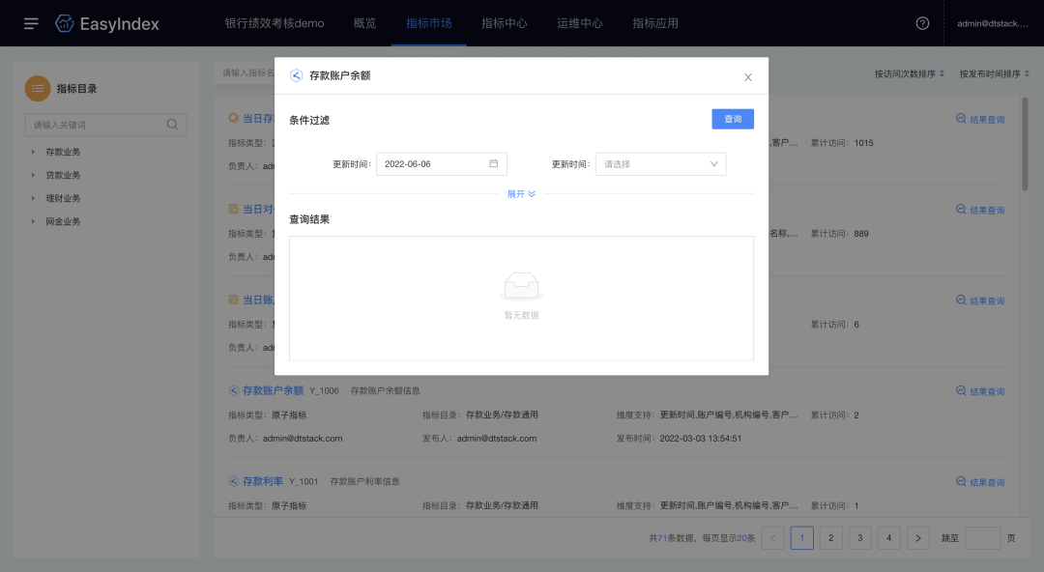Click 结果查询 icon for 存款账户余额 row
The image size is (1044, 572).
click(x=961, y=391)
